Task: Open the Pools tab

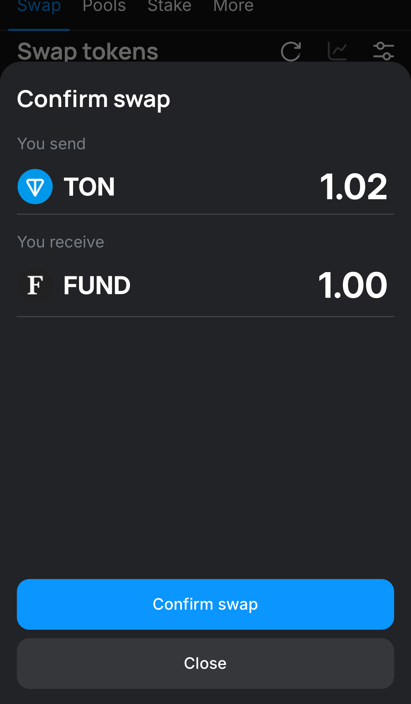Action: pos(104,6)
